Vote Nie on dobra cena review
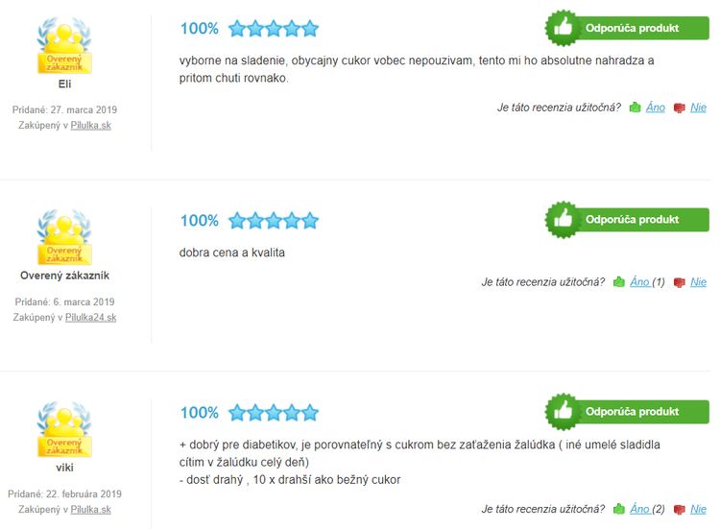The image size is (720, 529). (x=699, y=281)
